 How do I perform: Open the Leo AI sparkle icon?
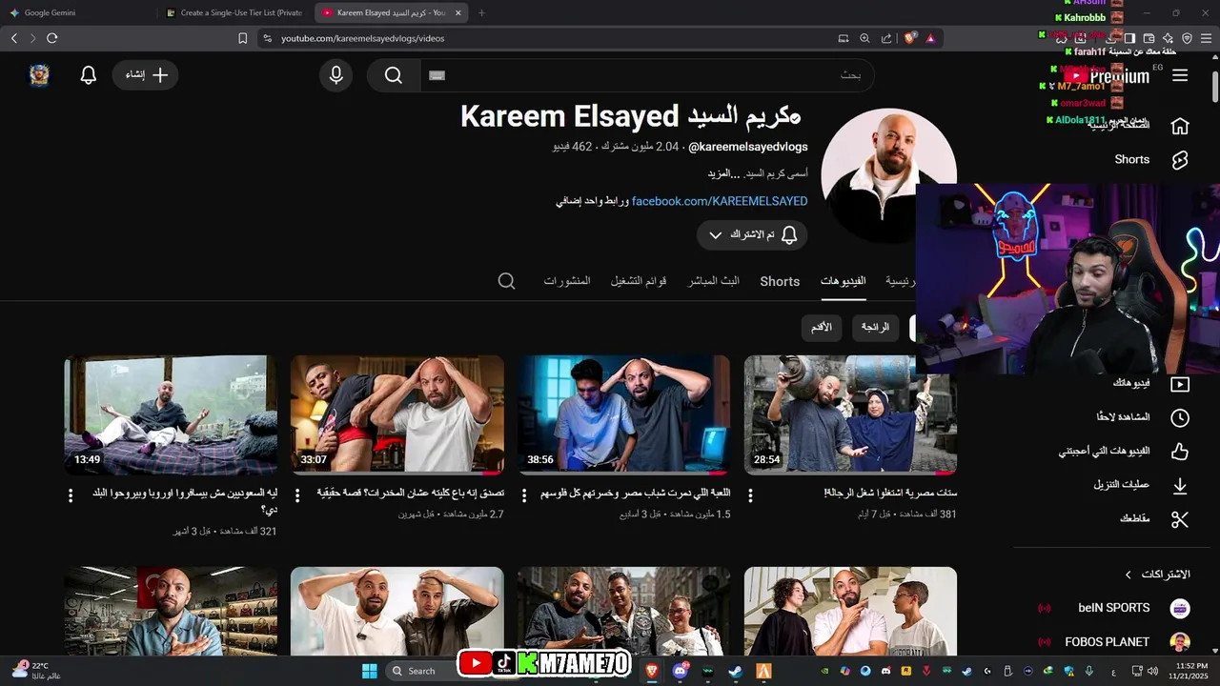1168,38
